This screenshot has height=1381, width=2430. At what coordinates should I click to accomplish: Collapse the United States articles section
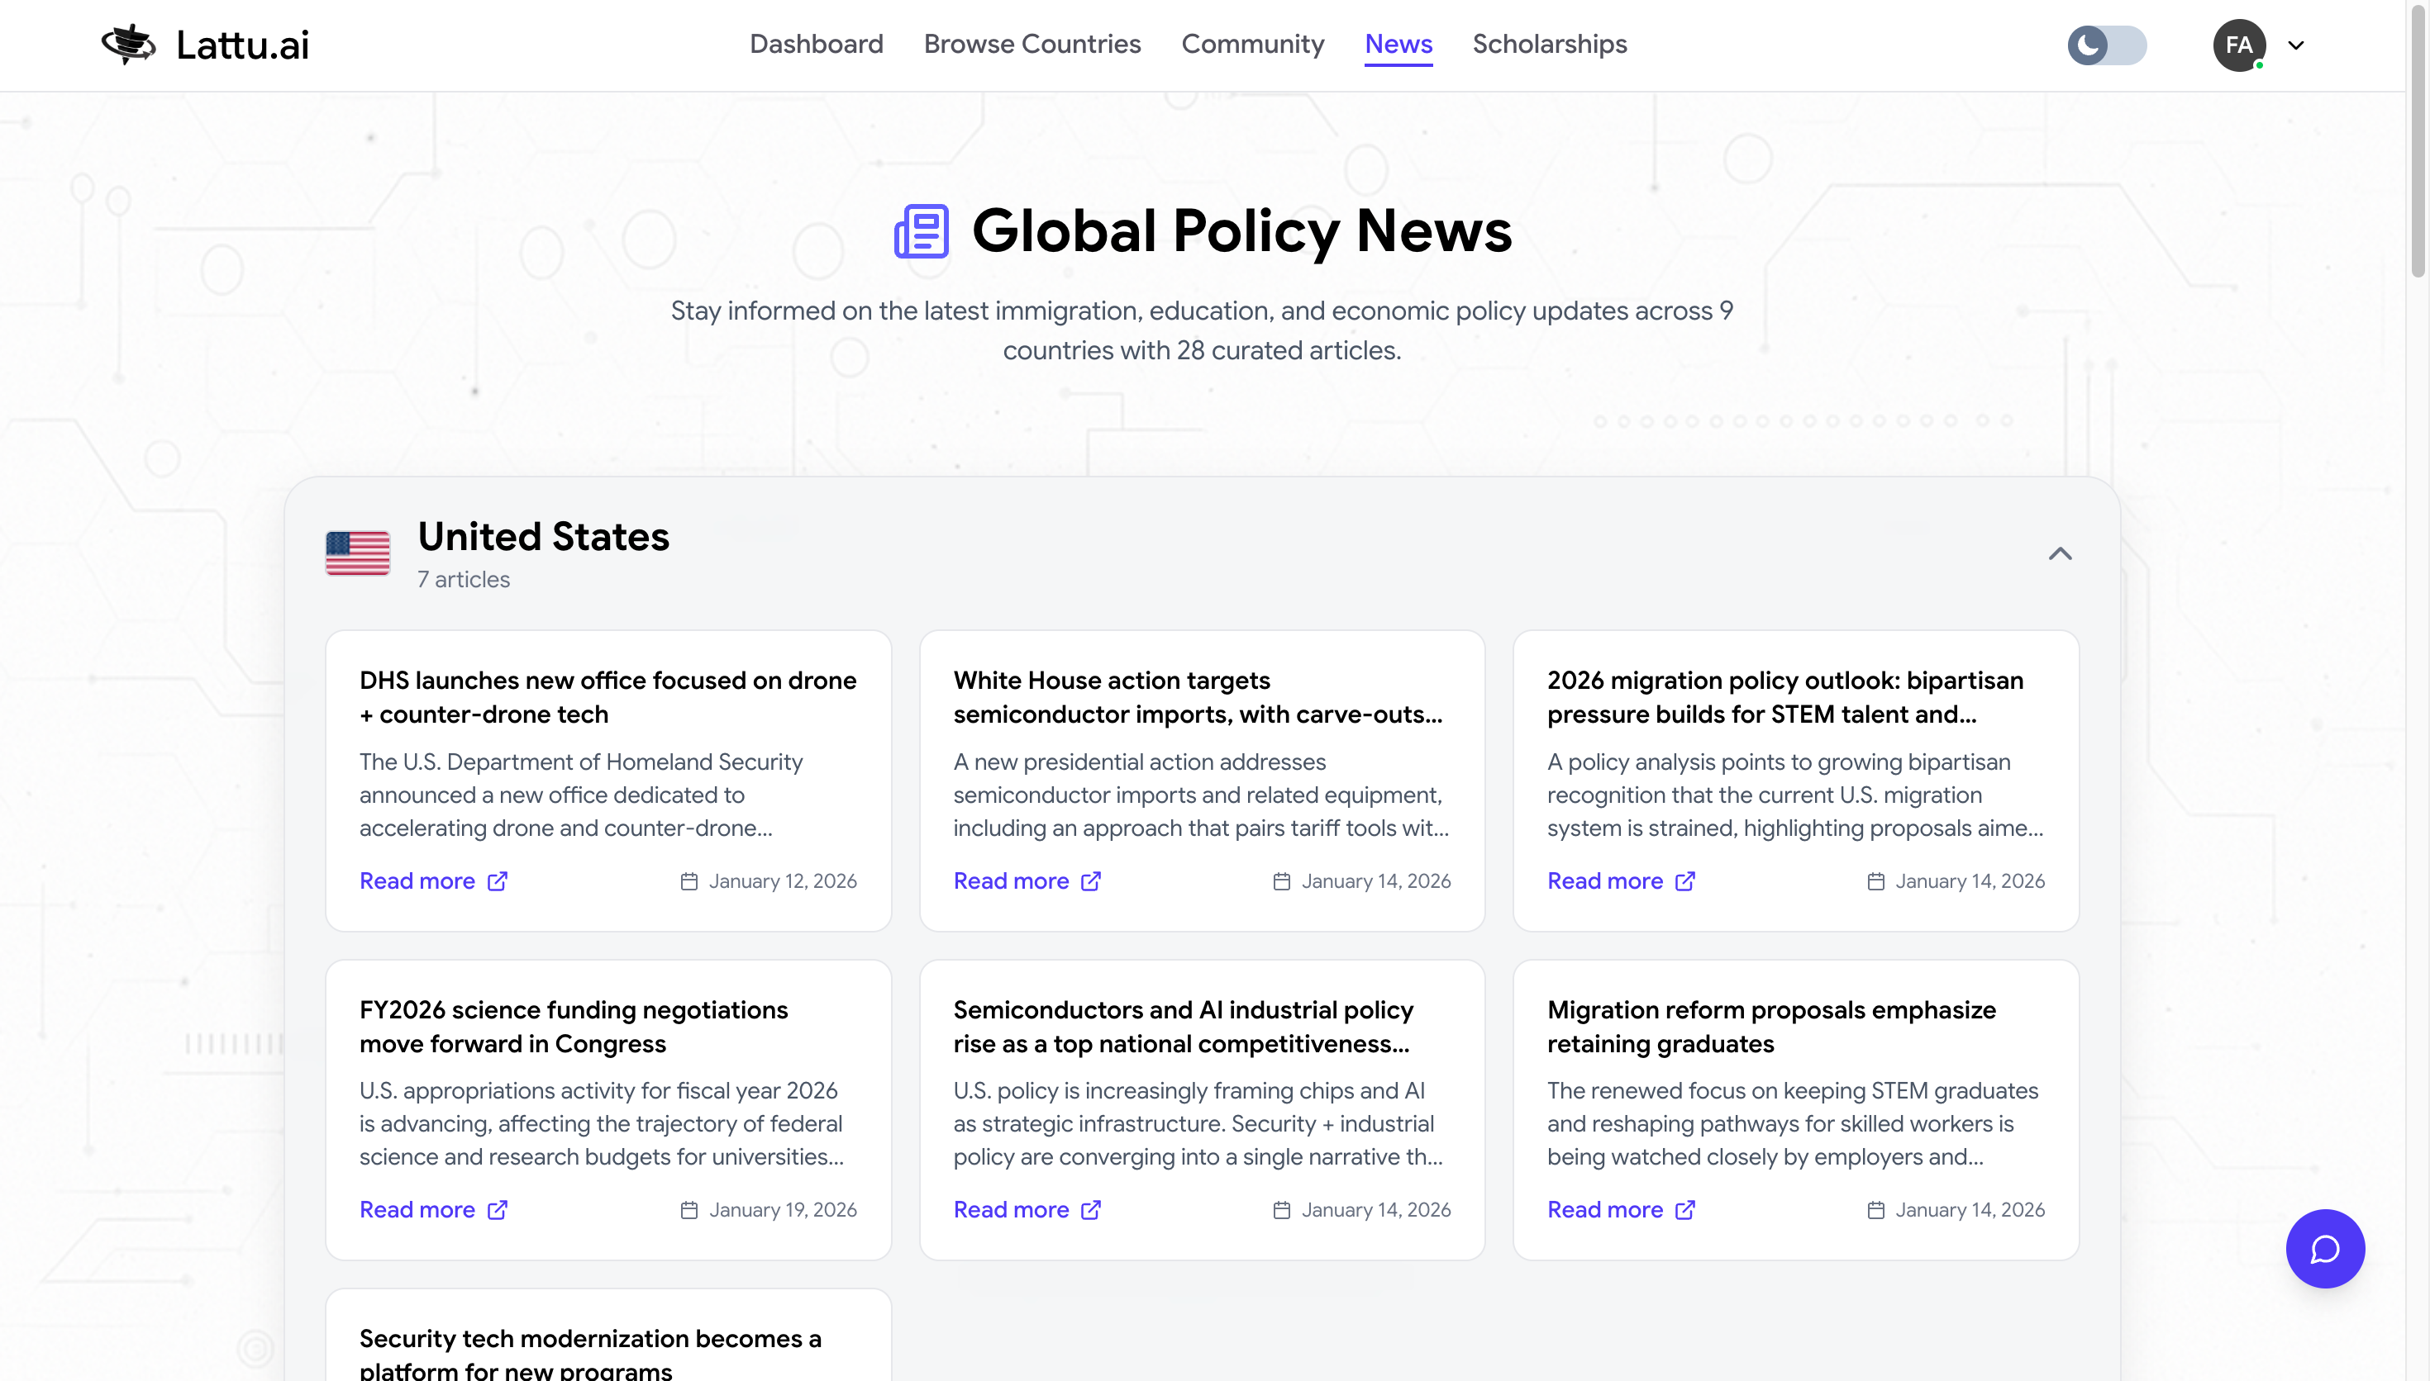click(x=2059, y=553)
